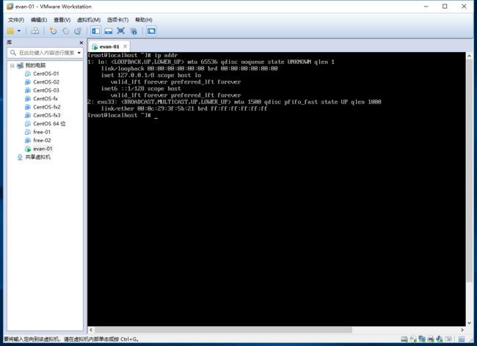477x346 pixels.
Task: Click the message log status bar icon
Action: 462,339
